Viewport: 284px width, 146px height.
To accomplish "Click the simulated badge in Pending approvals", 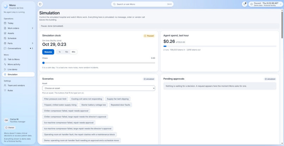I will (270, 79).
